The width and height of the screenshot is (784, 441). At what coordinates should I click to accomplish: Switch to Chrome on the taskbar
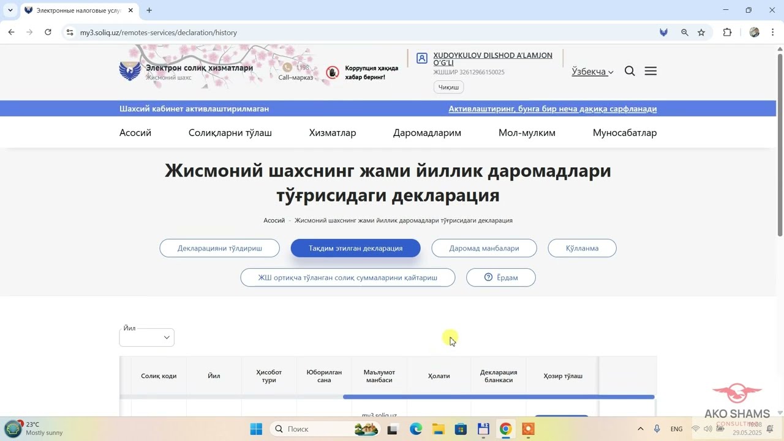505,429
